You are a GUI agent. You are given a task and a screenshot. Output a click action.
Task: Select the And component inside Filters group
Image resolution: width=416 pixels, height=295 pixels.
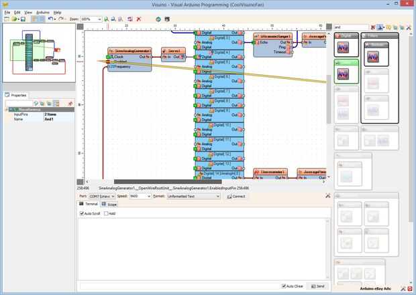point(373,57)
